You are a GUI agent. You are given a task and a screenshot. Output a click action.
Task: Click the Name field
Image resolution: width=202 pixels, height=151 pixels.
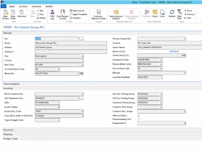(x=71, y=43)
